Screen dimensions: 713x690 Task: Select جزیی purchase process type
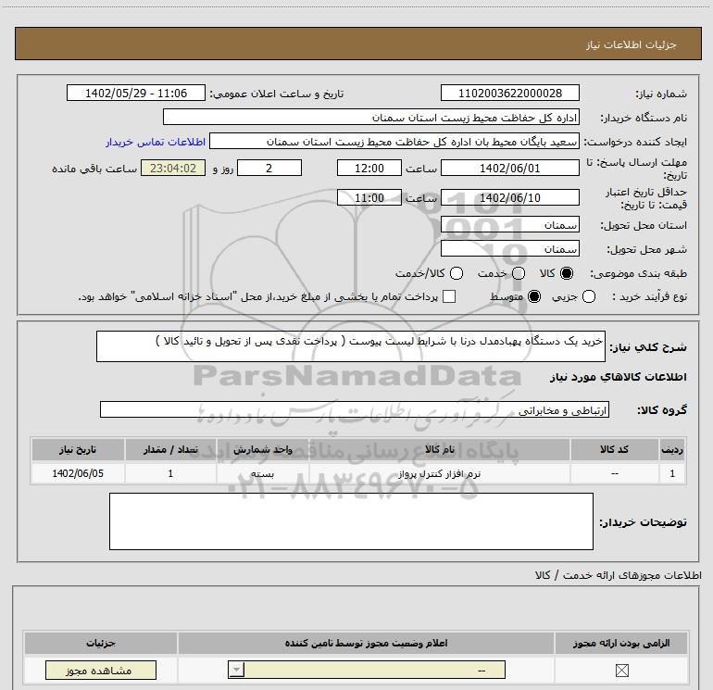point(590,296)
